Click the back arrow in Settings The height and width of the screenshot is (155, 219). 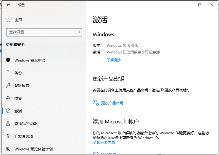click(x=8, y=5)
